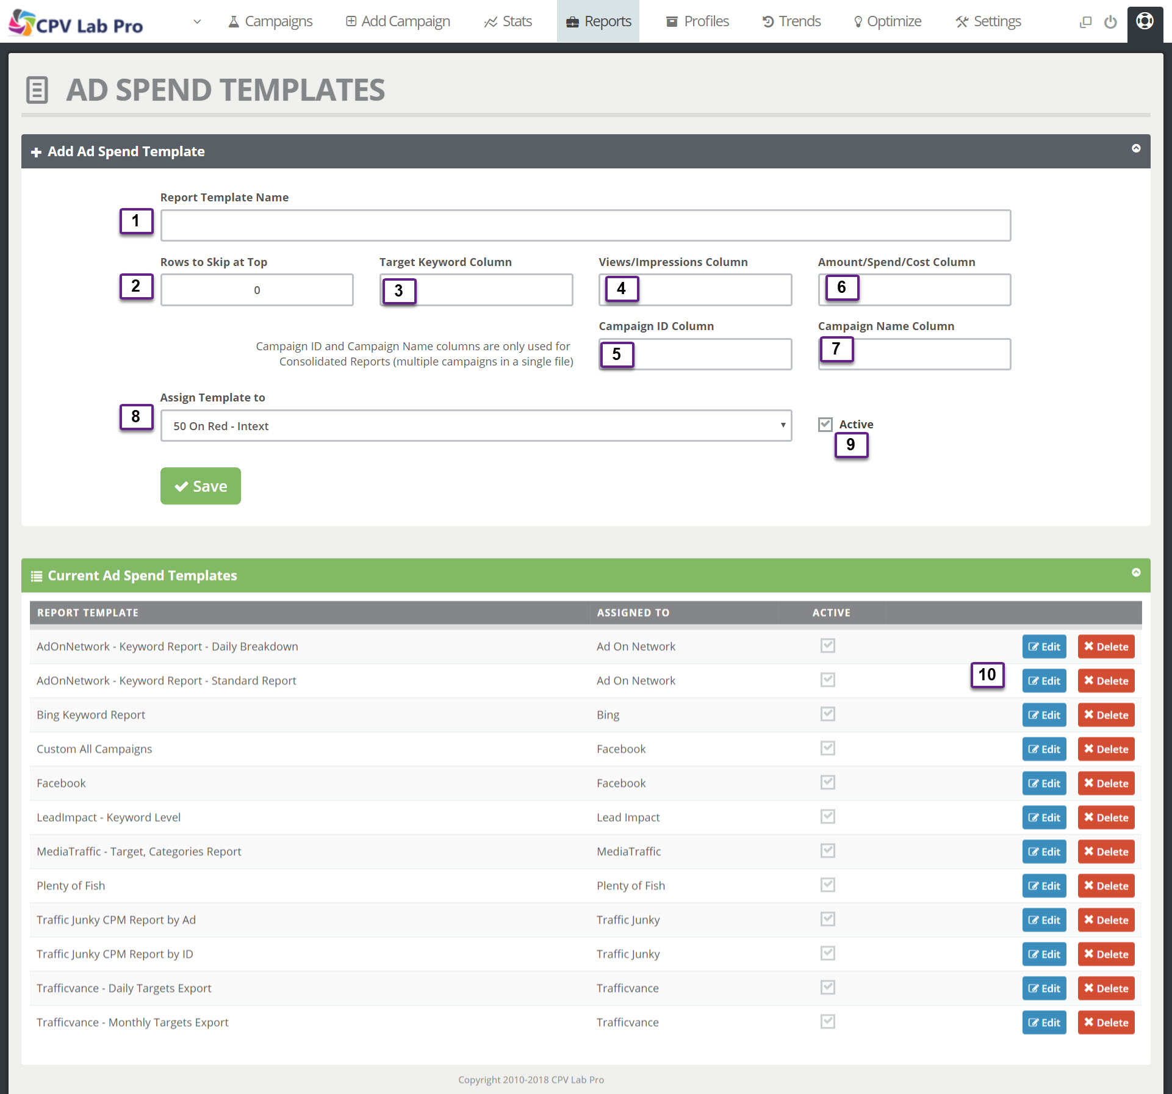Click the CPV Lab Pro logo
1172x1094 pixels.
[76, 23]
